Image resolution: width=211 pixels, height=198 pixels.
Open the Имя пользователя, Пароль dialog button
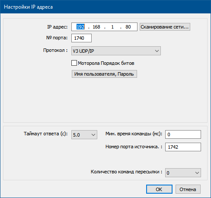pos(104,74)
